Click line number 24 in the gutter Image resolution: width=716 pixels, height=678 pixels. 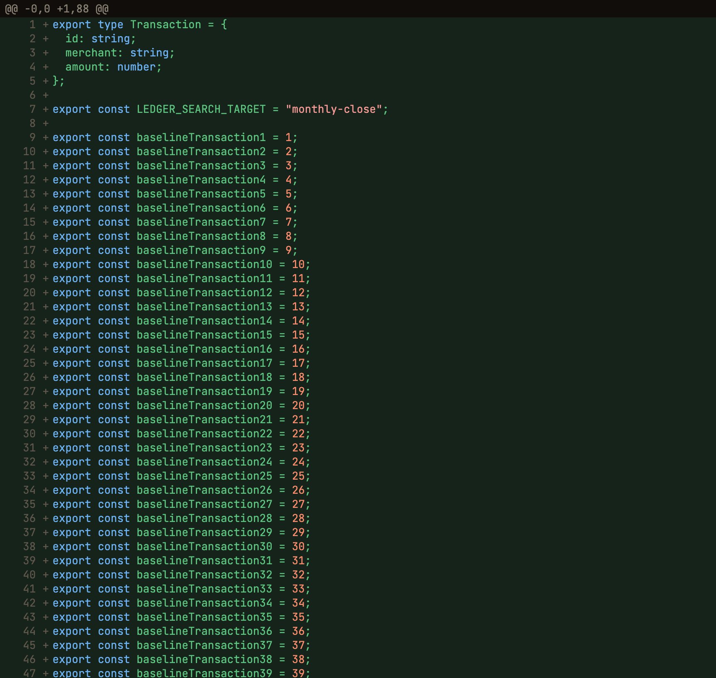(x=29, y=349)
